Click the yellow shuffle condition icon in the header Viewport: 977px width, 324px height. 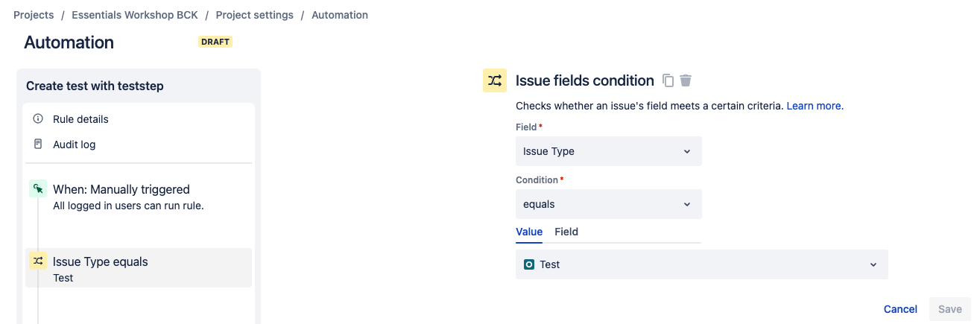pyautogui.click(x=495, y=80)
